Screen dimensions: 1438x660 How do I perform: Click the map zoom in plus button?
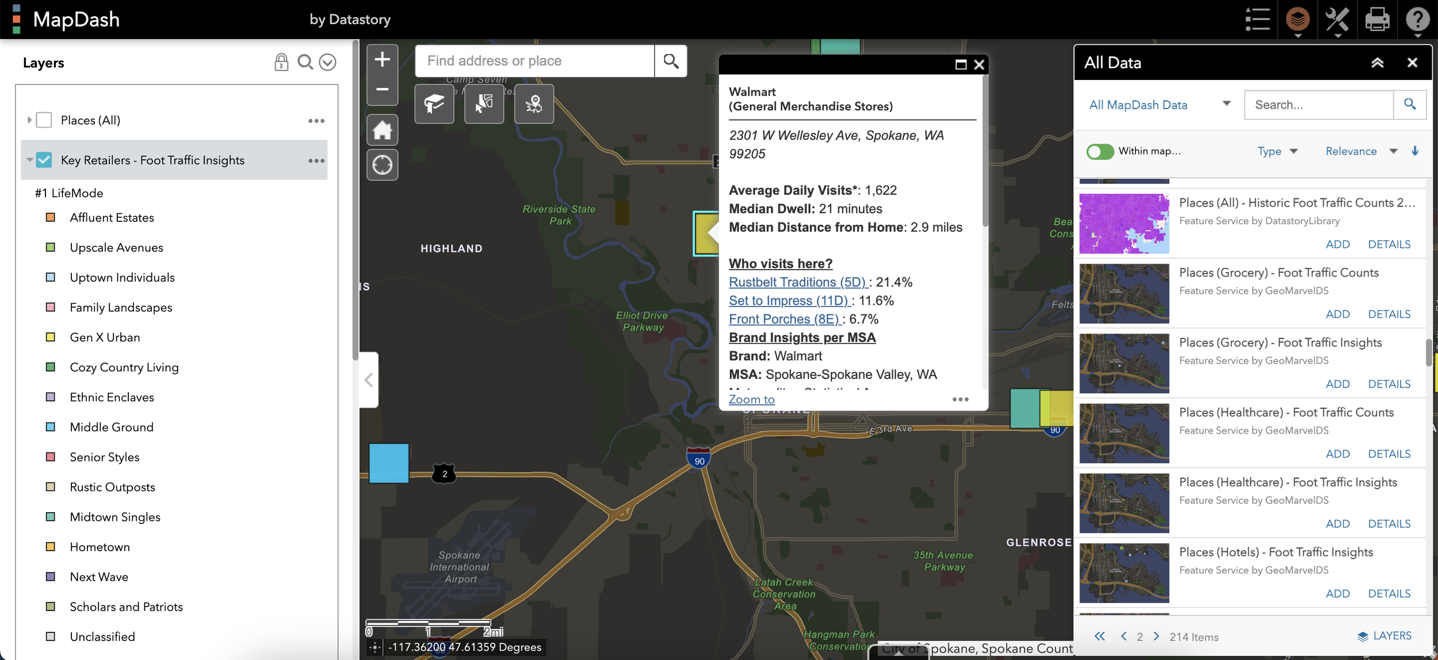(x=382, y=59)
